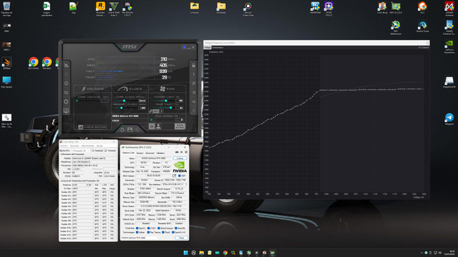Adjust the Core Clock slider handle
Viewport: 458px width, 257px height.
124,101
